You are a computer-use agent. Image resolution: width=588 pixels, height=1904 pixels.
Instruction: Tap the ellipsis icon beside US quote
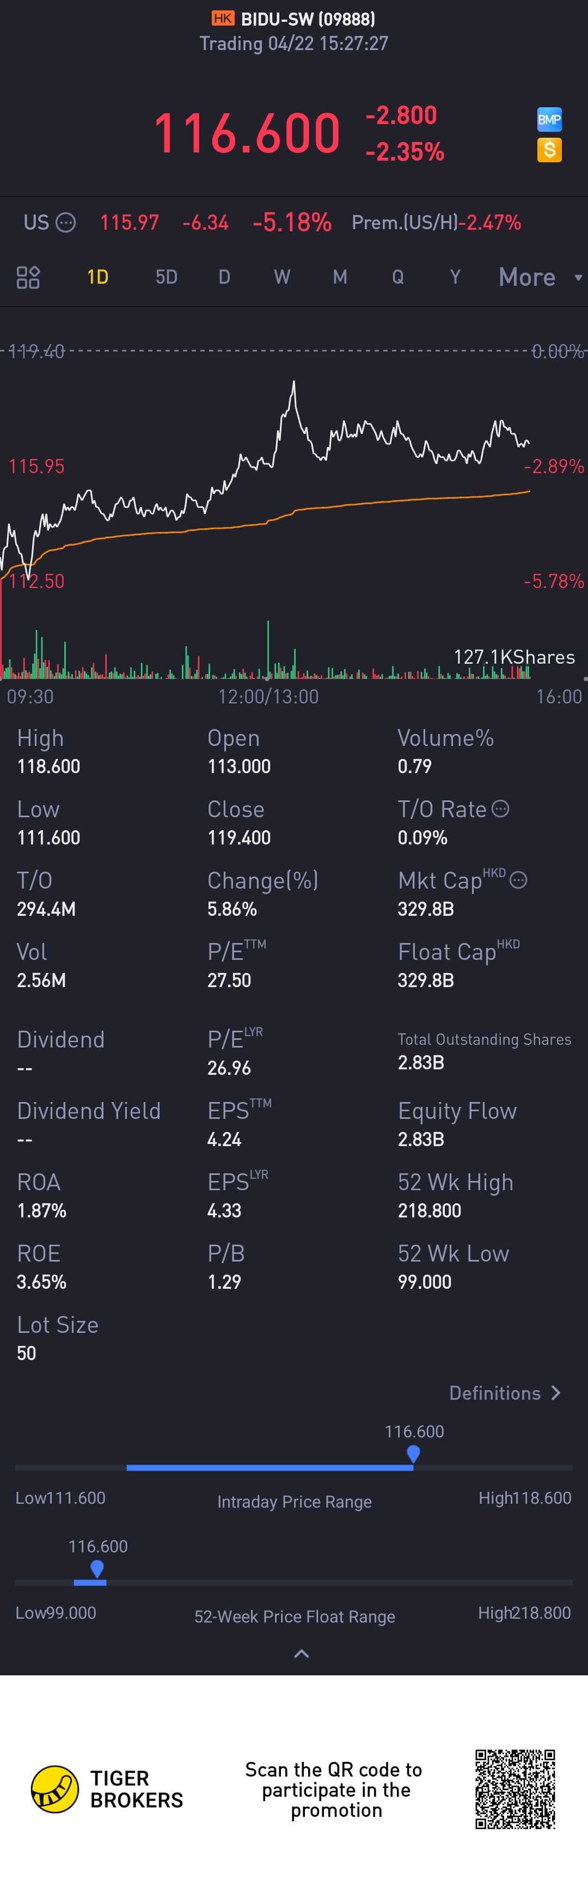click(66, 223)
